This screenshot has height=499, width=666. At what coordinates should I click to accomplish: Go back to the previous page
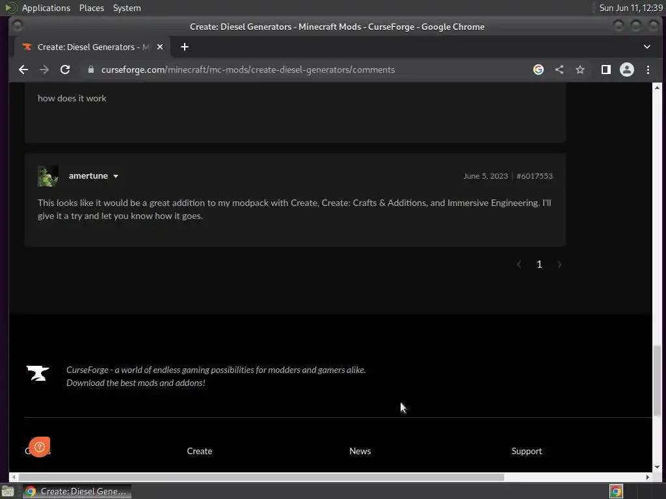point(23,70)
